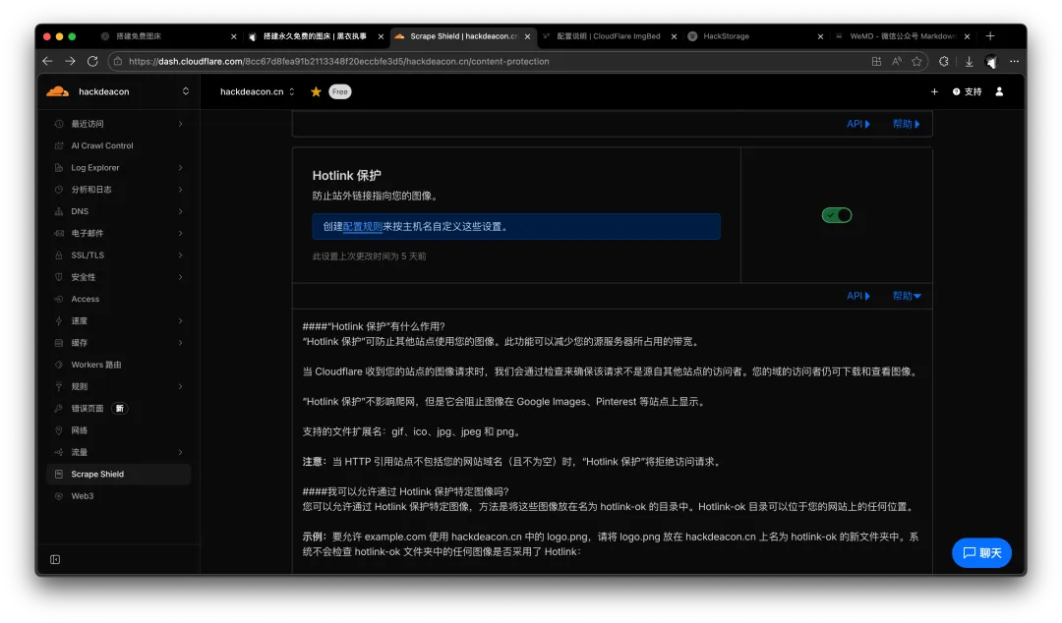Click the DNS sidebar icon
This screenshot has width=1062, height=623.
59,211
